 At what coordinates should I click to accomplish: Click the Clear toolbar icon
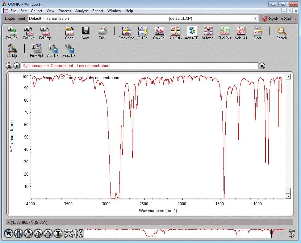pos(257,33)
